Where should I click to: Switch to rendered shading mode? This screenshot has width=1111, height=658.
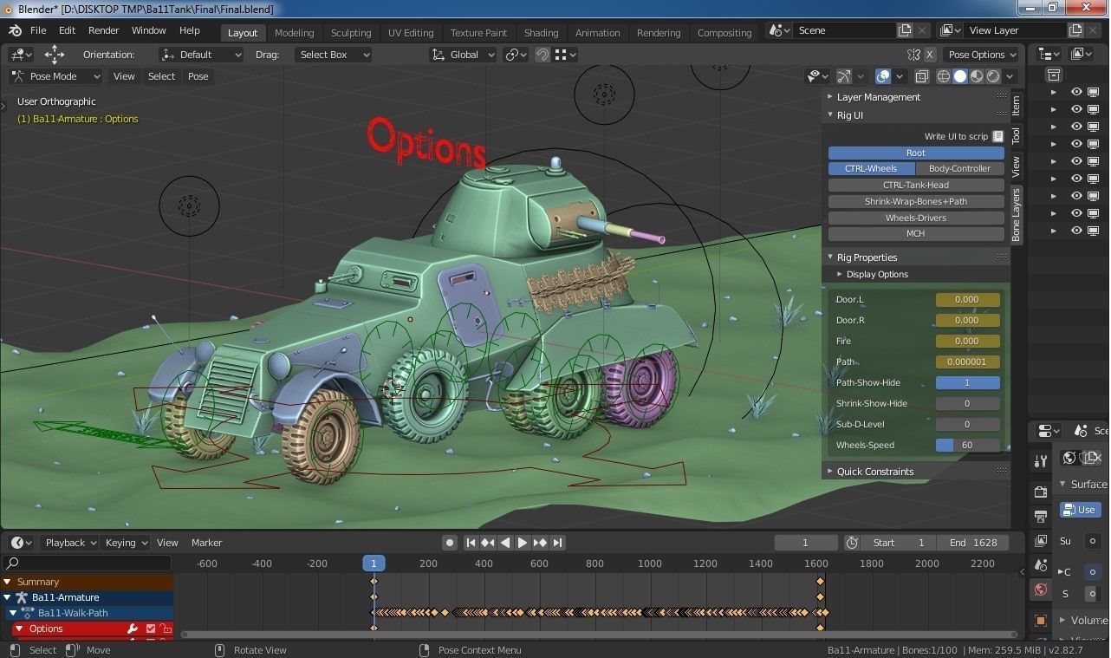(993, 76)
